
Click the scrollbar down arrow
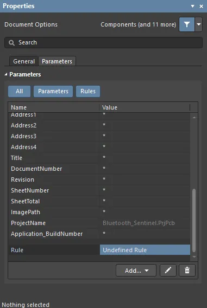click(x=194, y=256)
